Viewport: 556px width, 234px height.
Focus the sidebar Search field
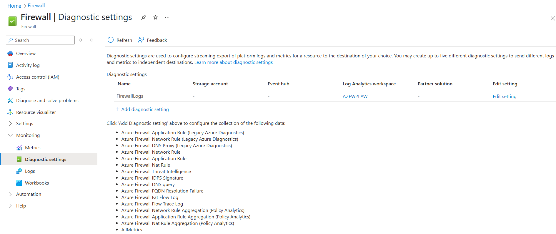[x=40, y=40]
